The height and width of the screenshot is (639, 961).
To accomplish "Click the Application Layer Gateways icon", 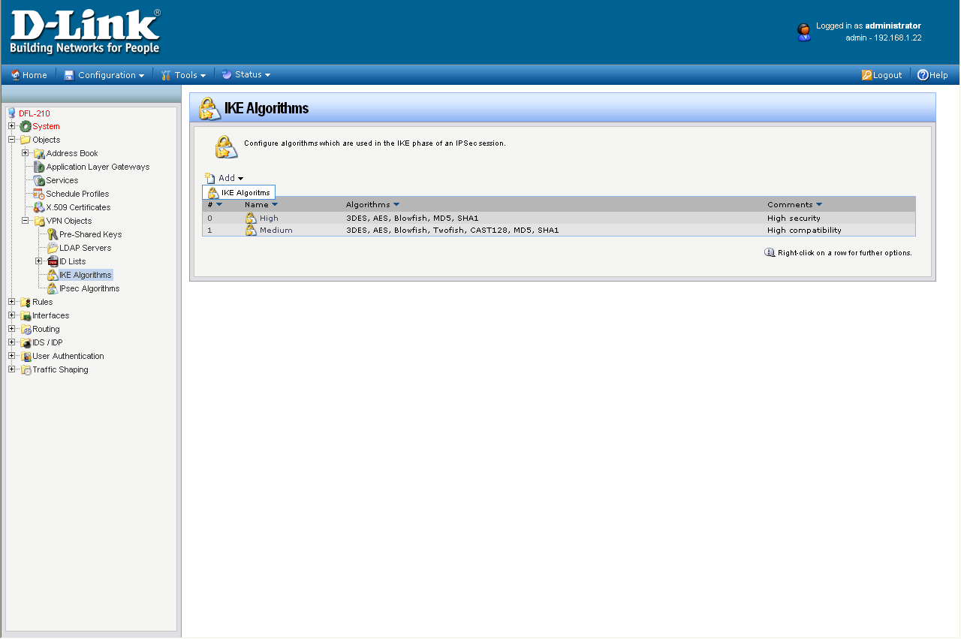I will [39, 167].
